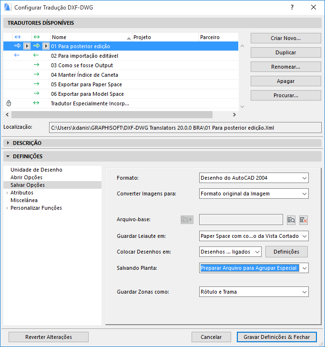Open Guardar Leiaute em dropdown
Image resolution: width=325 pixels, height=347 pixels.
point(254,236)
